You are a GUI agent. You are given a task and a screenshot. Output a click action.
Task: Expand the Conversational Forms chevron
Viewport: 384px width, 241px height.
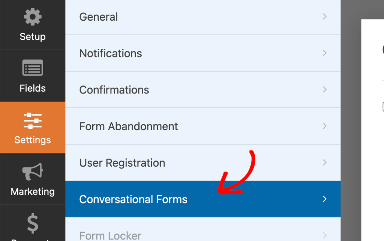pyautogui.click(x=324, y=199)
